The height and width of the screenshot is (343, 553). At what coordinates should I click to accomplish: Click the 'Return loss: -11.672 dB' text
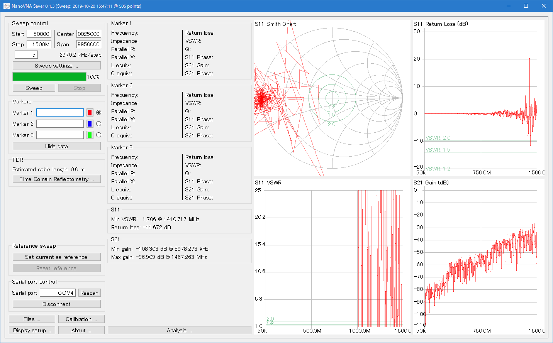[141, 227]
